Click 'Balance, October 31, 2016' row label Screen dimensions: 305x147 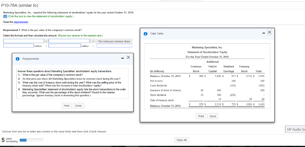(x=165, y=106)
